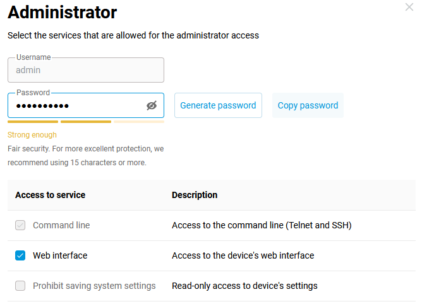This screenshot has height=304, width=422.
Task: Focus the Password input field
Action: tap(76, 105)
